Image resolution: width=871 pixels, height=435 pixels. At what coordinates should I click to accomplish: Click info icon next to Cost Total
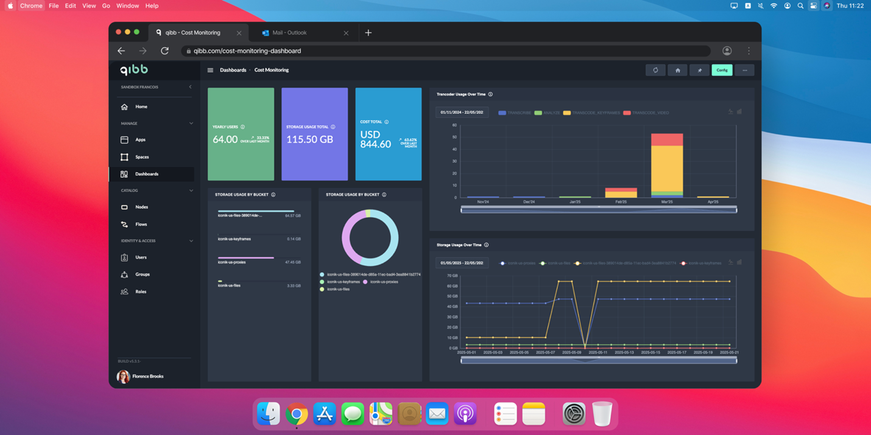[386, 122]
